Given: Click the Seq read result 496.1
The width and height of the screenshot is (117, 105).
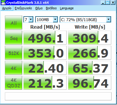Looking at the screenshot, I should coord(45,38).
